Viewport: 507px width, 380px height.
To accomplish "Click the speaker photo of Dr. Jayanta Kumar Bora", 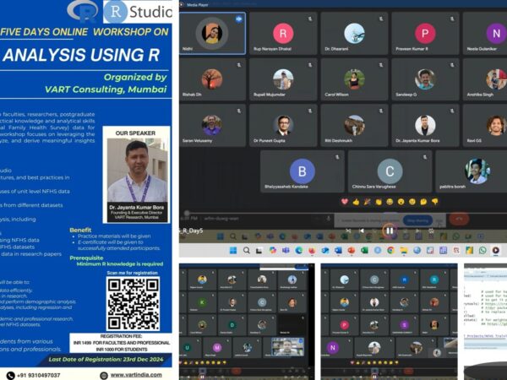I will pyautogui.click(x=138, y=171).
